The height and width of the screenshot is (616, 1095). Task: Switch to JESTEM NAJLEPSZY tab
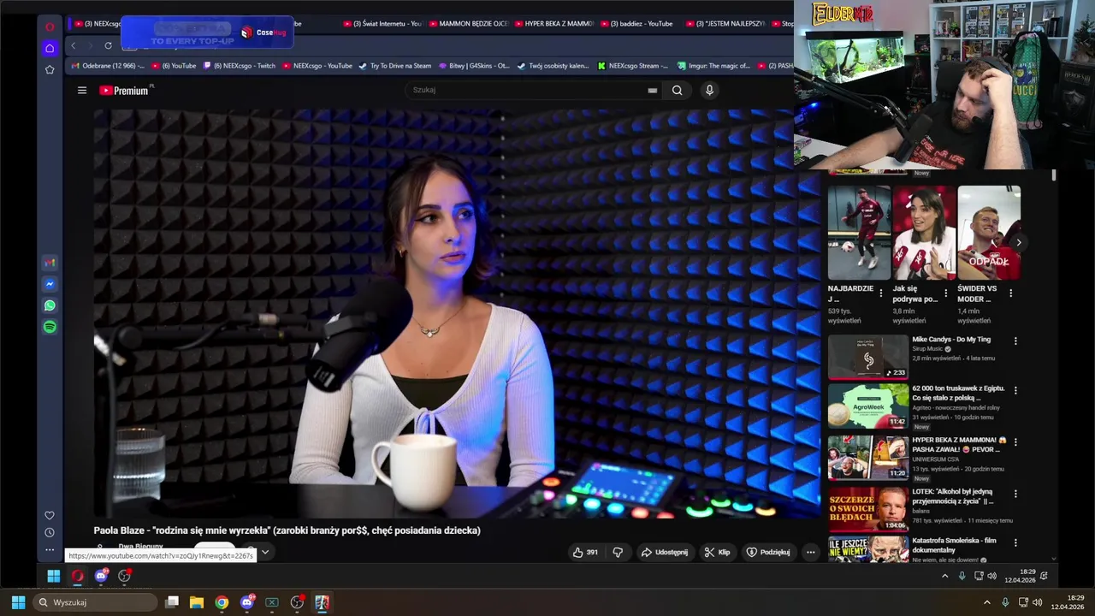point(725,23)
